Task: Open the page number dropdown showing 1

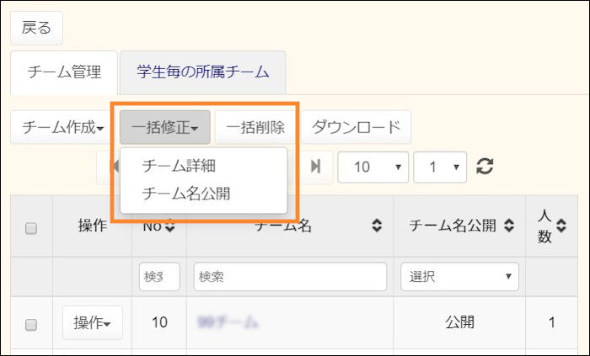Action: (440, 167)
